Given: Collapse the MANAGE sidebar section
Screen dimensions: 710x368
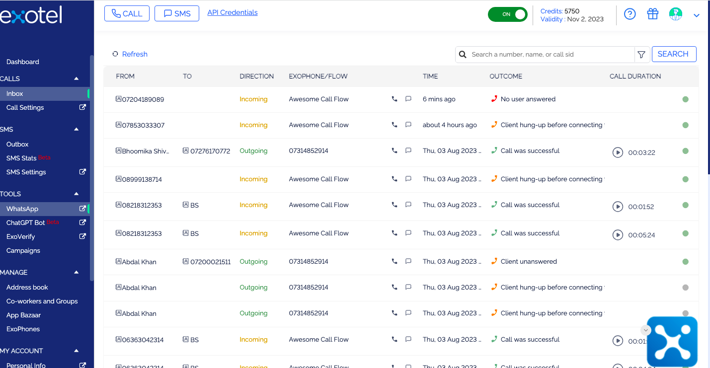Looking at the screenshot, I should (x=77, y=272).
